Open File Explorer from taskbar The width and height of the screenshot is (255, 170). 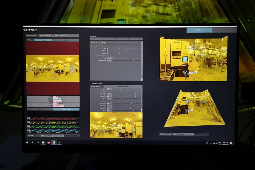[x=43, y=142]
